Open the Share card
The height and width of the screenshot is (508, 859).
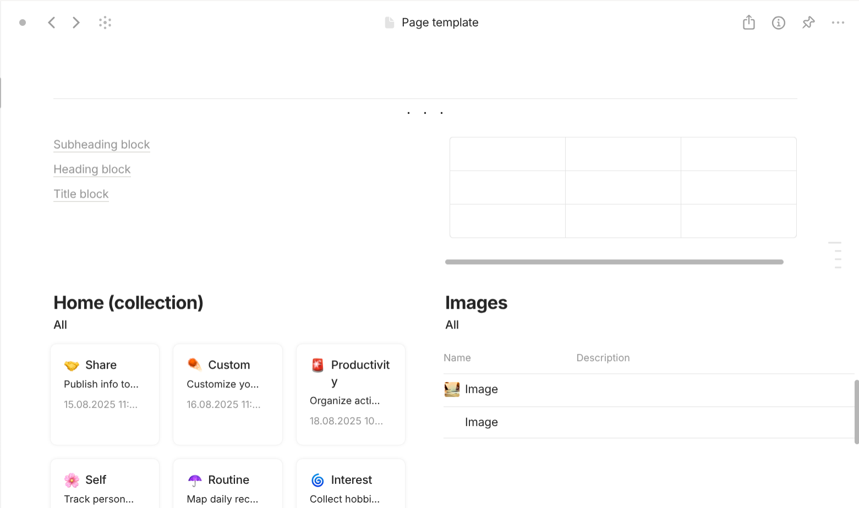coord(105,394)
